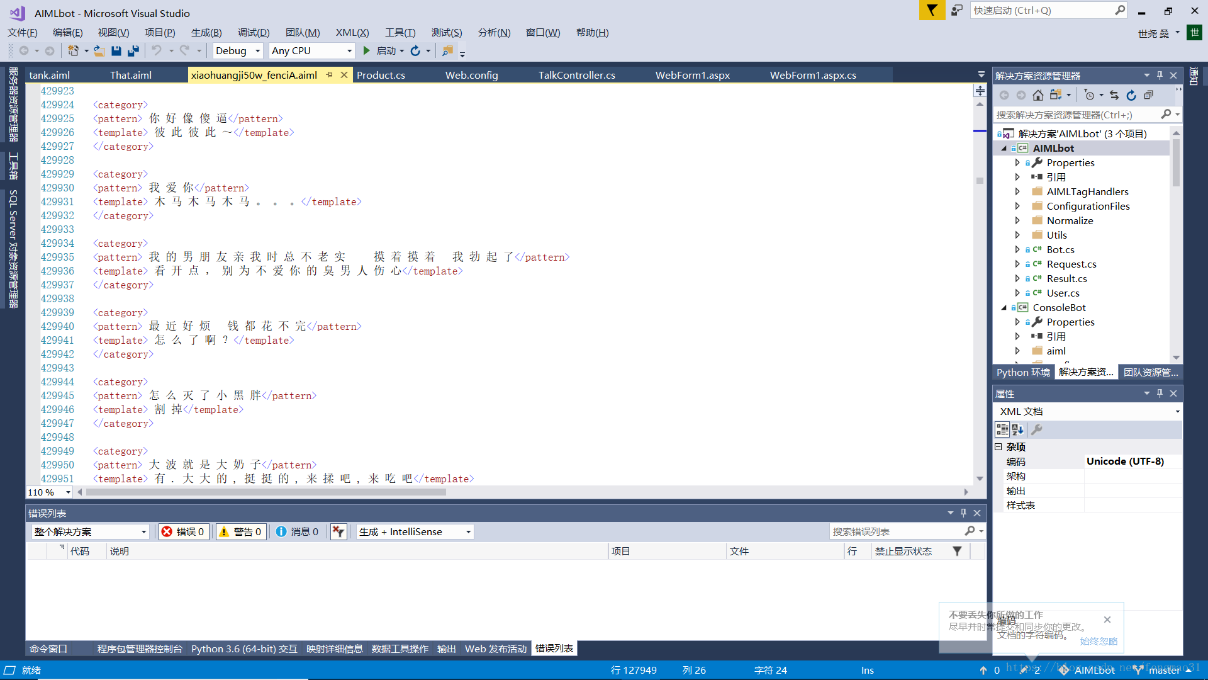Click the AIMLbot repository in the status bar
The height and width of the screenshot is (680, 1208).
[1088, 671]
